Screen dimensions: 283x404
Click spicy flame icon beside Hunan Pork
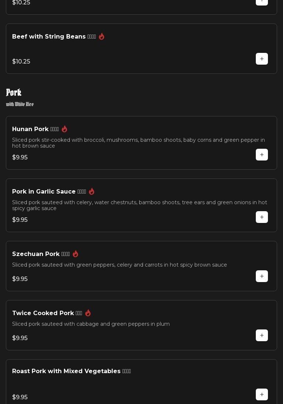coord(64,129)
